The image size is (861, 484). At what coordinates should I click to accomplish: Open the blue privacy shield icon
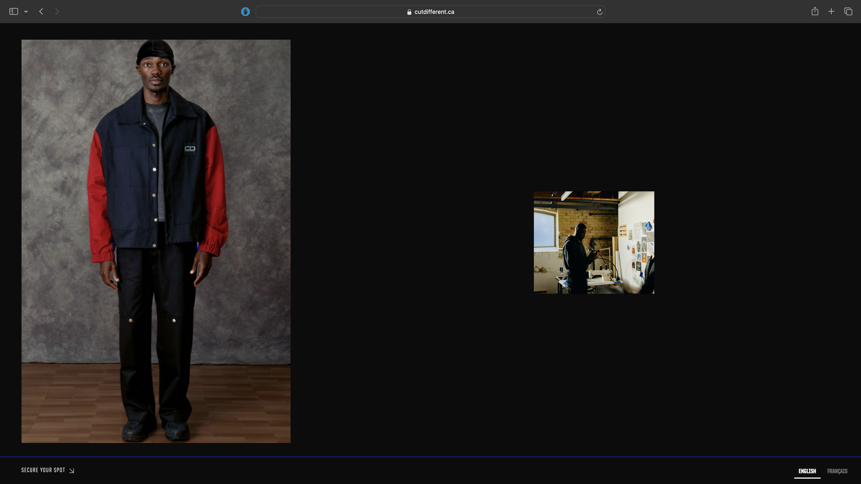click(245, 12)
